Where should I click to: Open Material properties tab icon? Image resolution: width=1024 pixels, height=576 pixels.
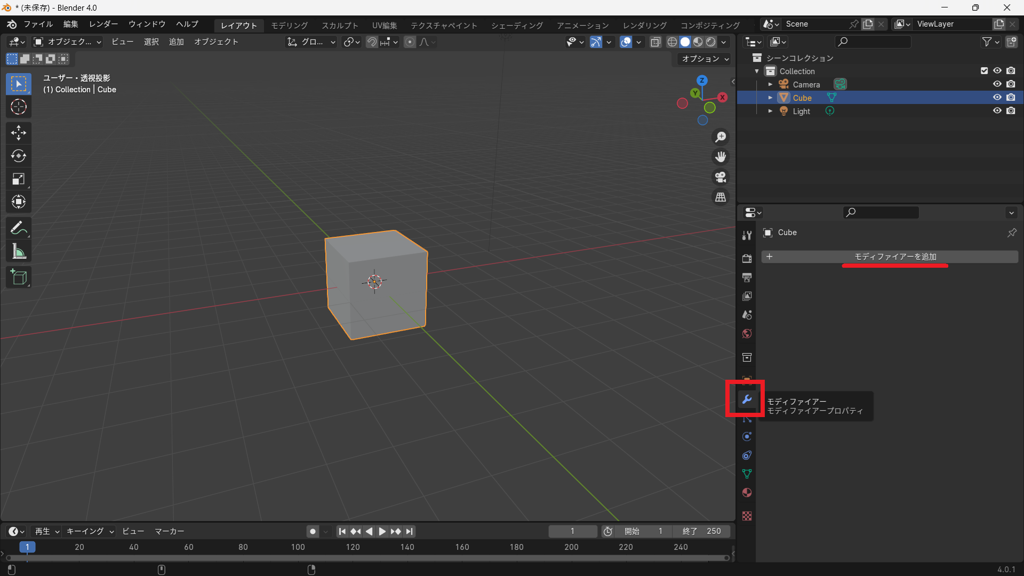747,493
